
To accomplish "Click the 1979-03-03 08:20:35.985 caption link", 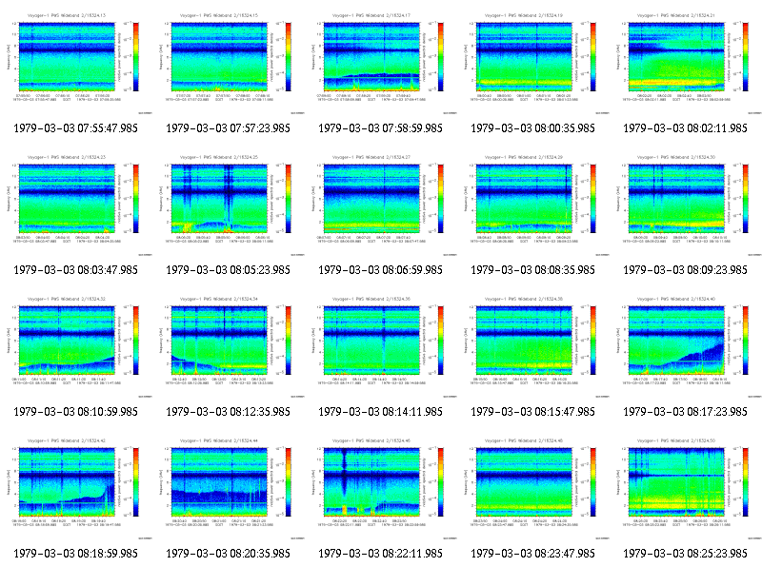I will [228, 554].
